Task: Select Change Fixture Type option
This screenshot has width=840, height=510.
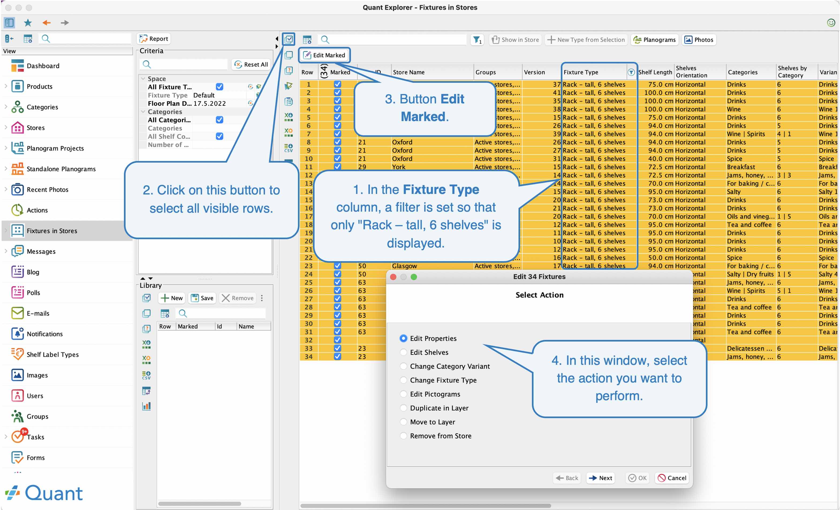Action: (x=403, y=380)
